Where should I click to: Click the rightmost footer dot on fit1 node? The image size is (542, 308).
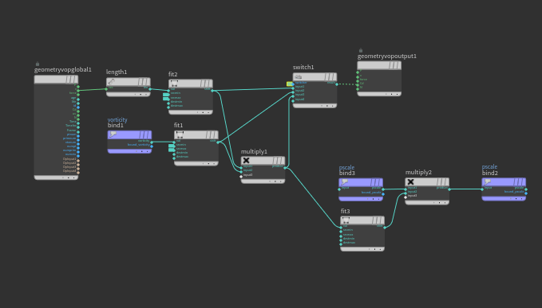click(214, 163)
